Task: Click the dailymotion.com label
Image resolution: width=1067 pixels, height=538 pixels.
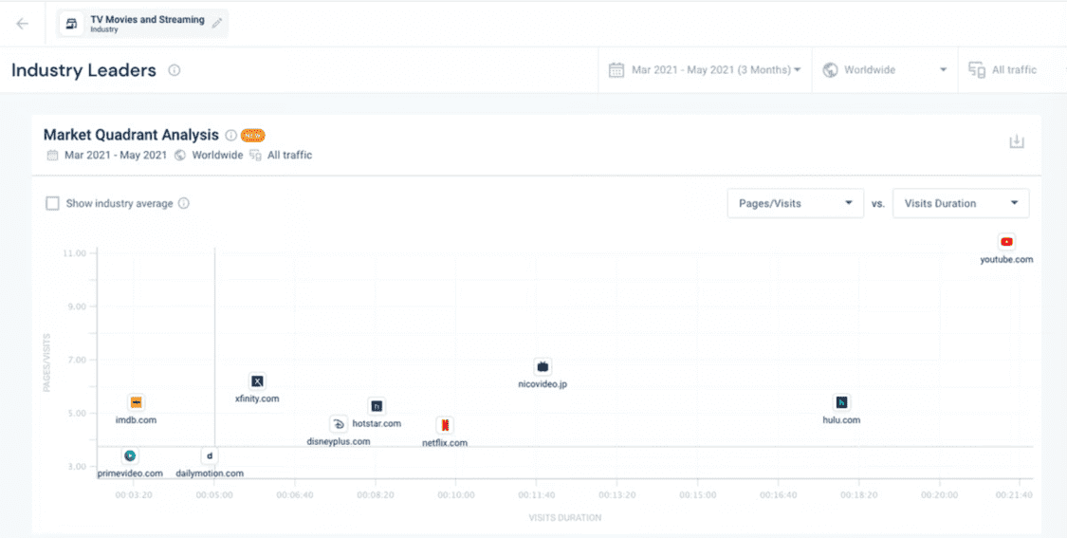Action: coord(210,473)
